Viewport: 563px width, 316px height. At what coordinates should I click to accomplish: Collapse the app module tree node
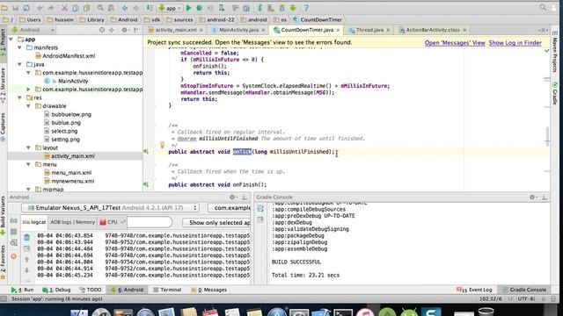[11, 39]
